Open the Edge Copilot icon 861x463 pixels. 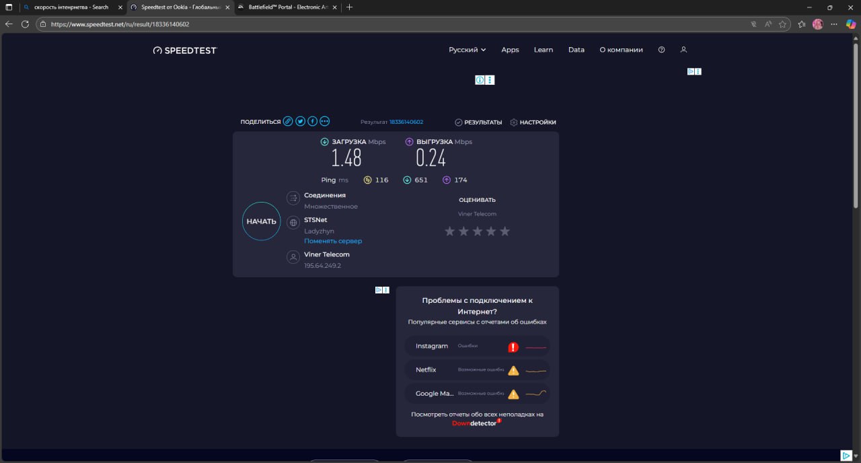click(851, 24)
